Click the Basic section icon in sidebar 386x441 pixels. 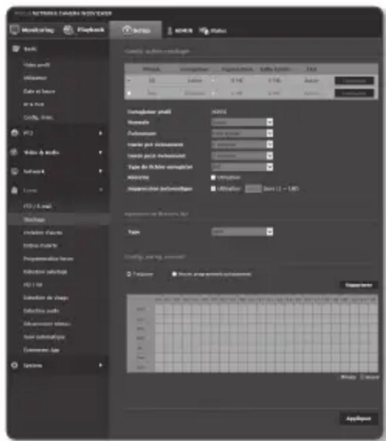pyautogui.click(x=14, y=48)
